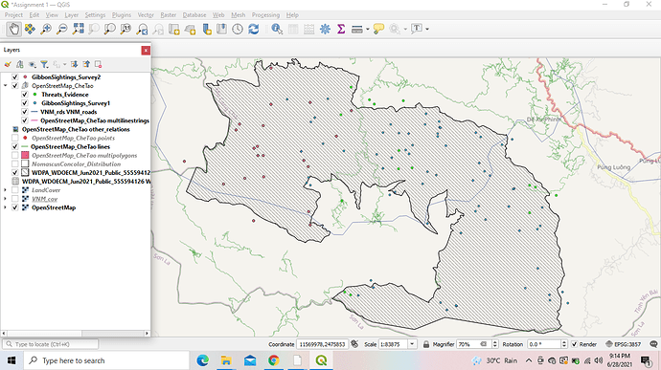Click the EPSG:3857 projection button
661x370 pixels.
pos(623,344)
